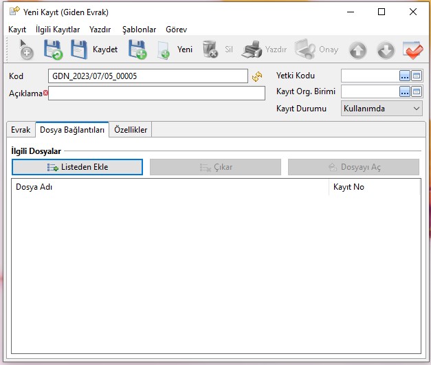
Task: Click the Listeden Ekle button
Action: pyautogui.click(x=77, y=167)
